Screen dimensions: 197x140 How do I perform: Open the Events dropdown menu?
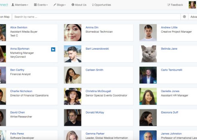(x=41, y=5)
